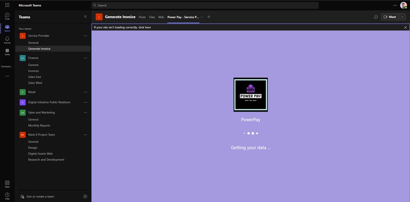Open the Shifts app icon
This screenshot has height=202, width=410.
coord(7,52)
